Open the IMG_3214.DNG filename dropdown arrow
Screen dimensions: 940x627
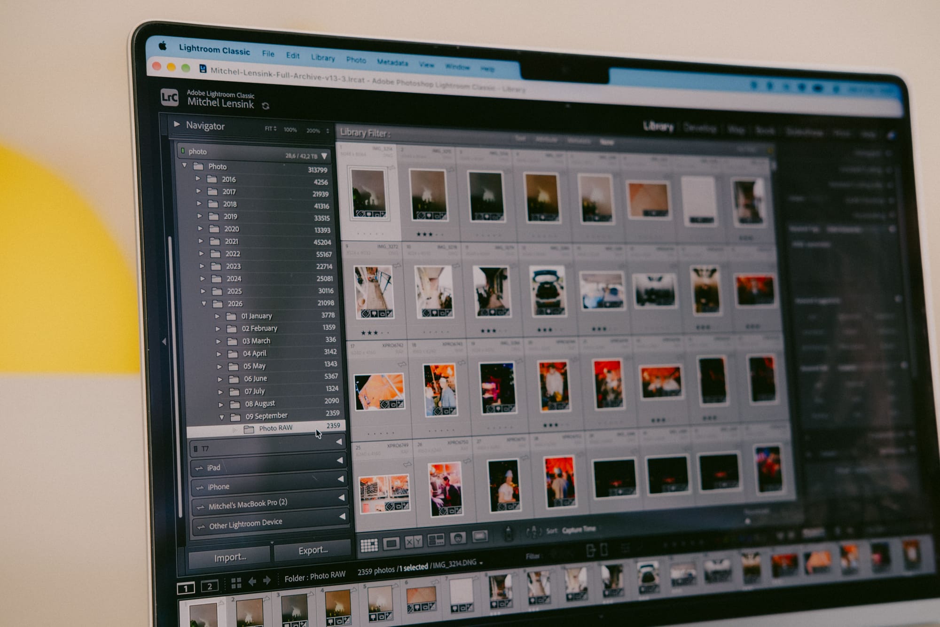[481, 563]
